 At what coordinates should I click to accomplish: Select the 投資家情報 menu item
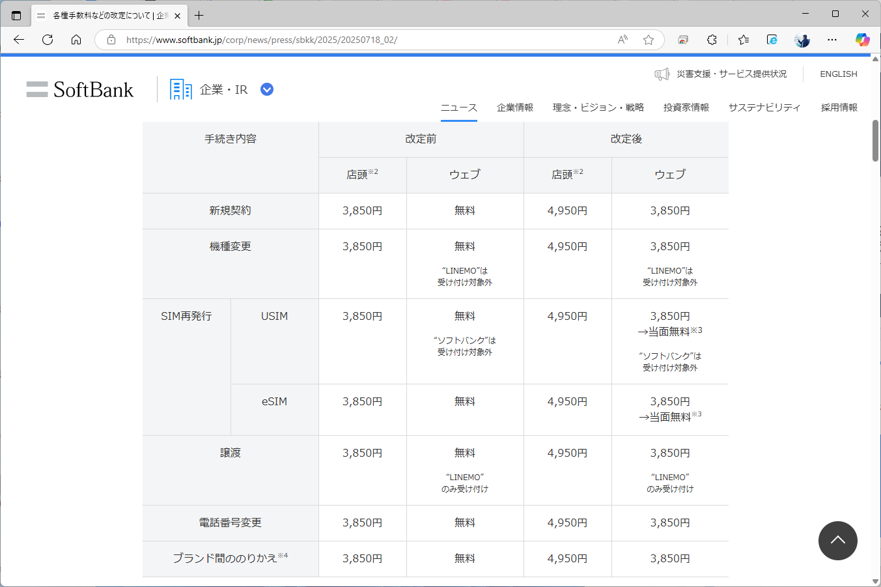point(687,107)
